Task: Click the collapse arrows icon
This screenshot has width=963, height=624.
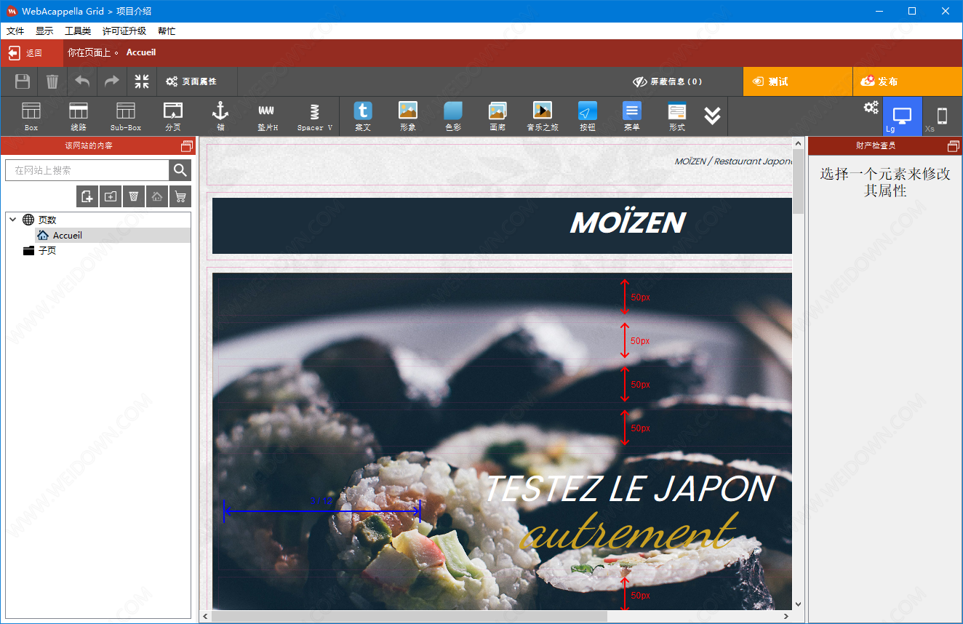Action: pyautogui.click(x=142, y=81)
